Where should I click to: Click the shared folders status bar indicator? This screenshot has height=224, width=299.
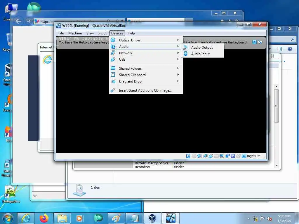pyautogui.click(x=216, y=156)
